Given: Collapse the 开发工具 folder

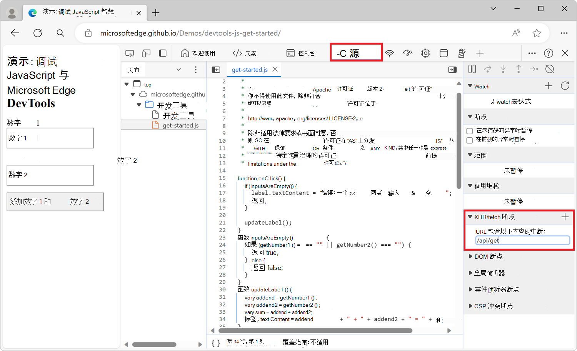Looking at the screenshot, I should [x=139, y=105].
